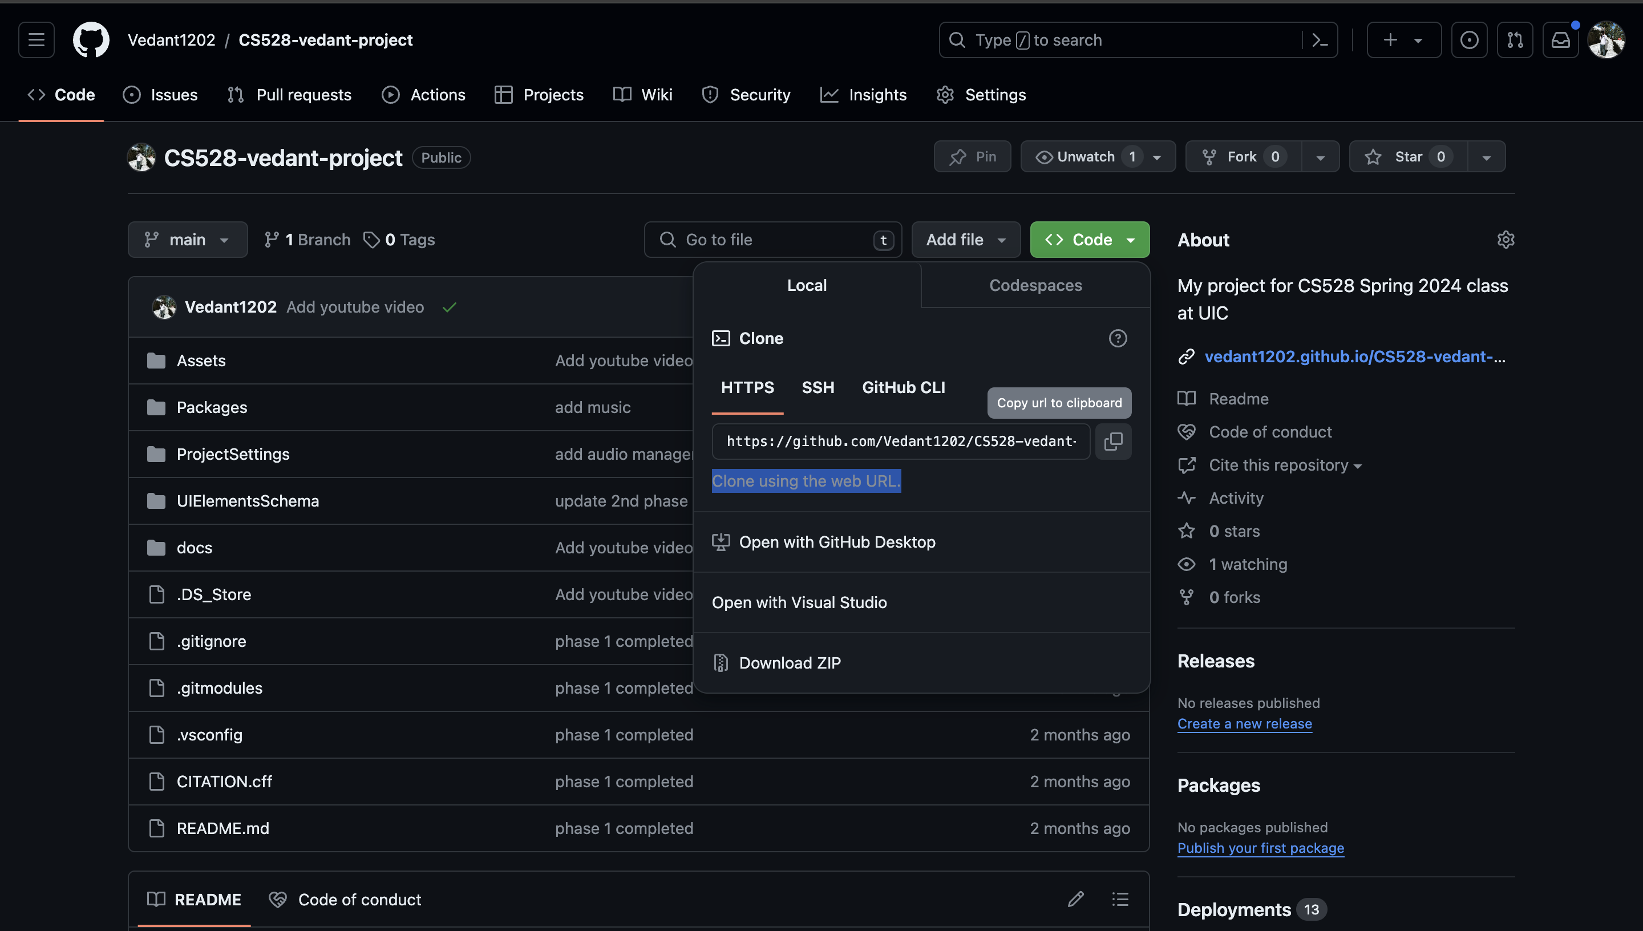The image size is (1643, 931).
Task: Open the Pull requests icon in the header
Action: point(1515,39)
